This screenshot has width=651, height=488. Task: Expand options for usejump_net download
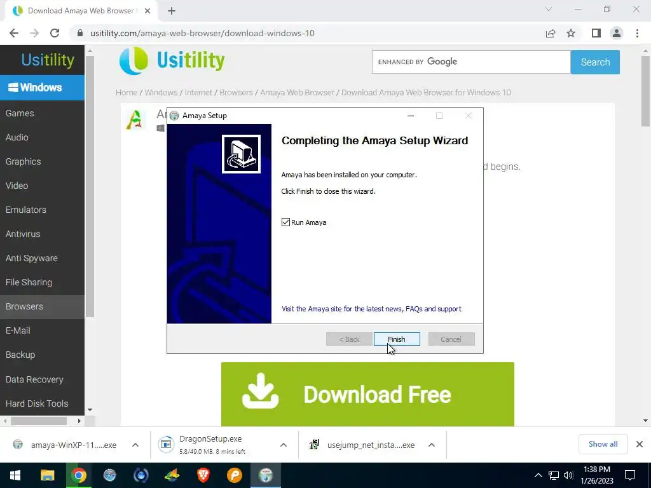(432, 445)
